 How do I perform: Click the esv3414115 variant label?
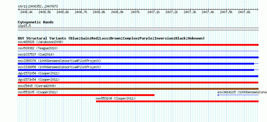(242, 92)
